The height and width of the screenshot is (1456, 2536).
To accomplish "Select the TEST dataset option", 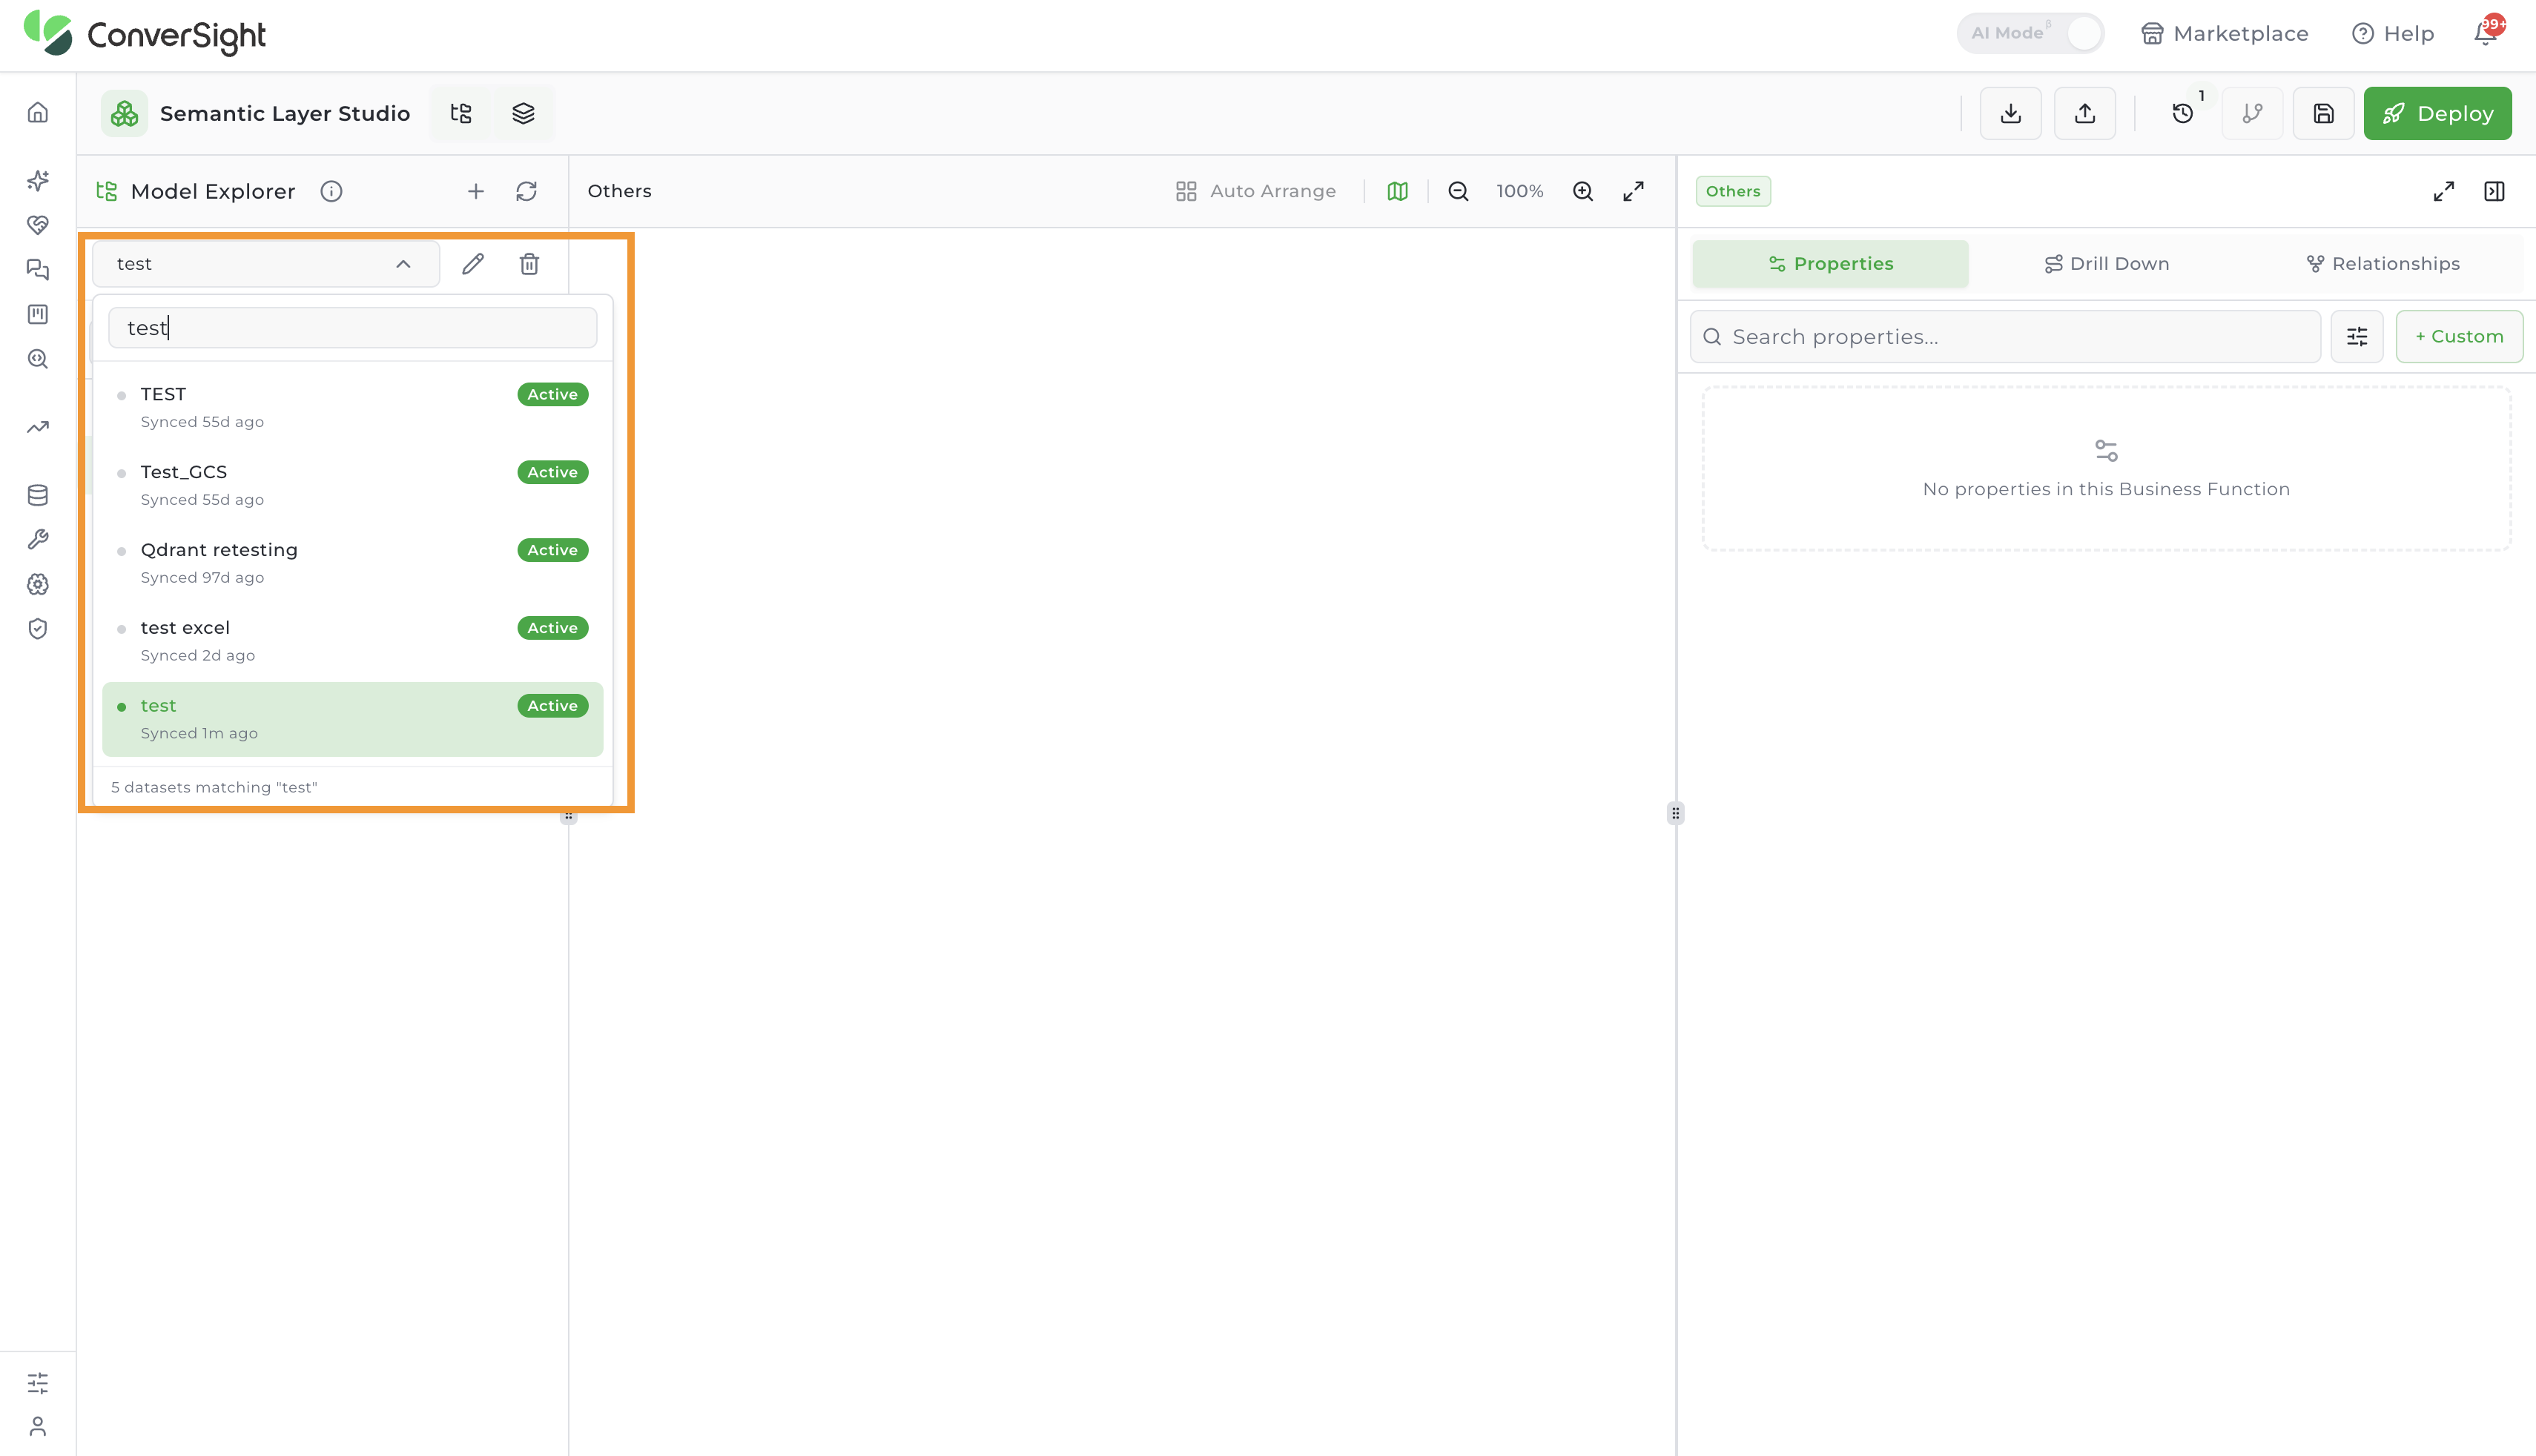I will [x=353, y=407].
